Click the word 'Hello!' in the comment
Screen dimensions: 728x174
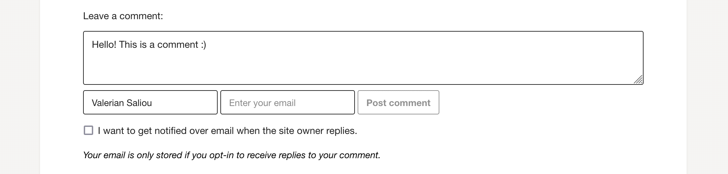104,45
